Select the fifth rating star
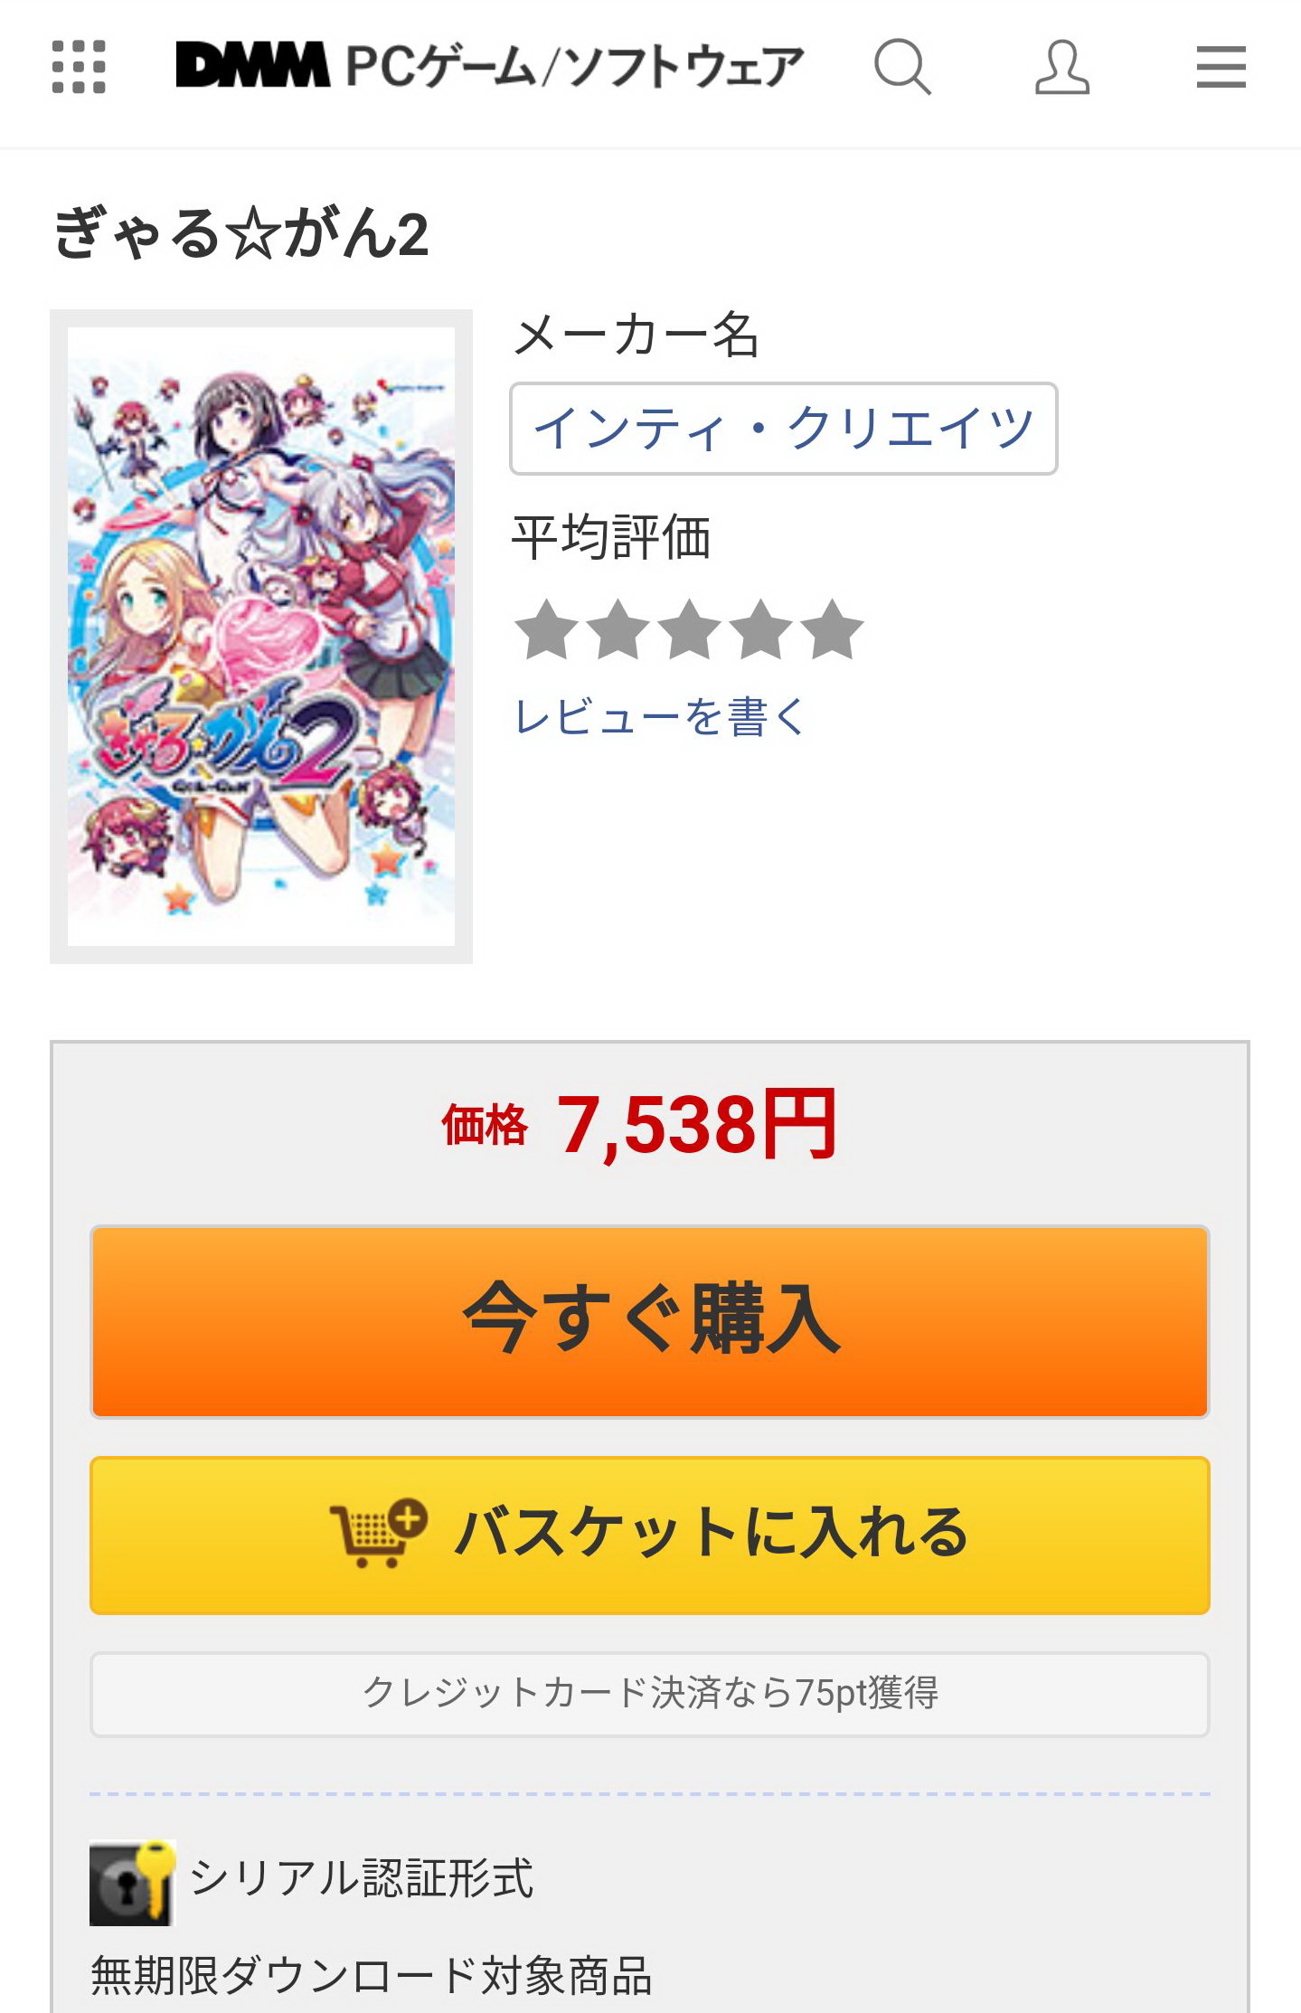The height and width of the screenshot is (2013, 1301). tap(832, 629)
